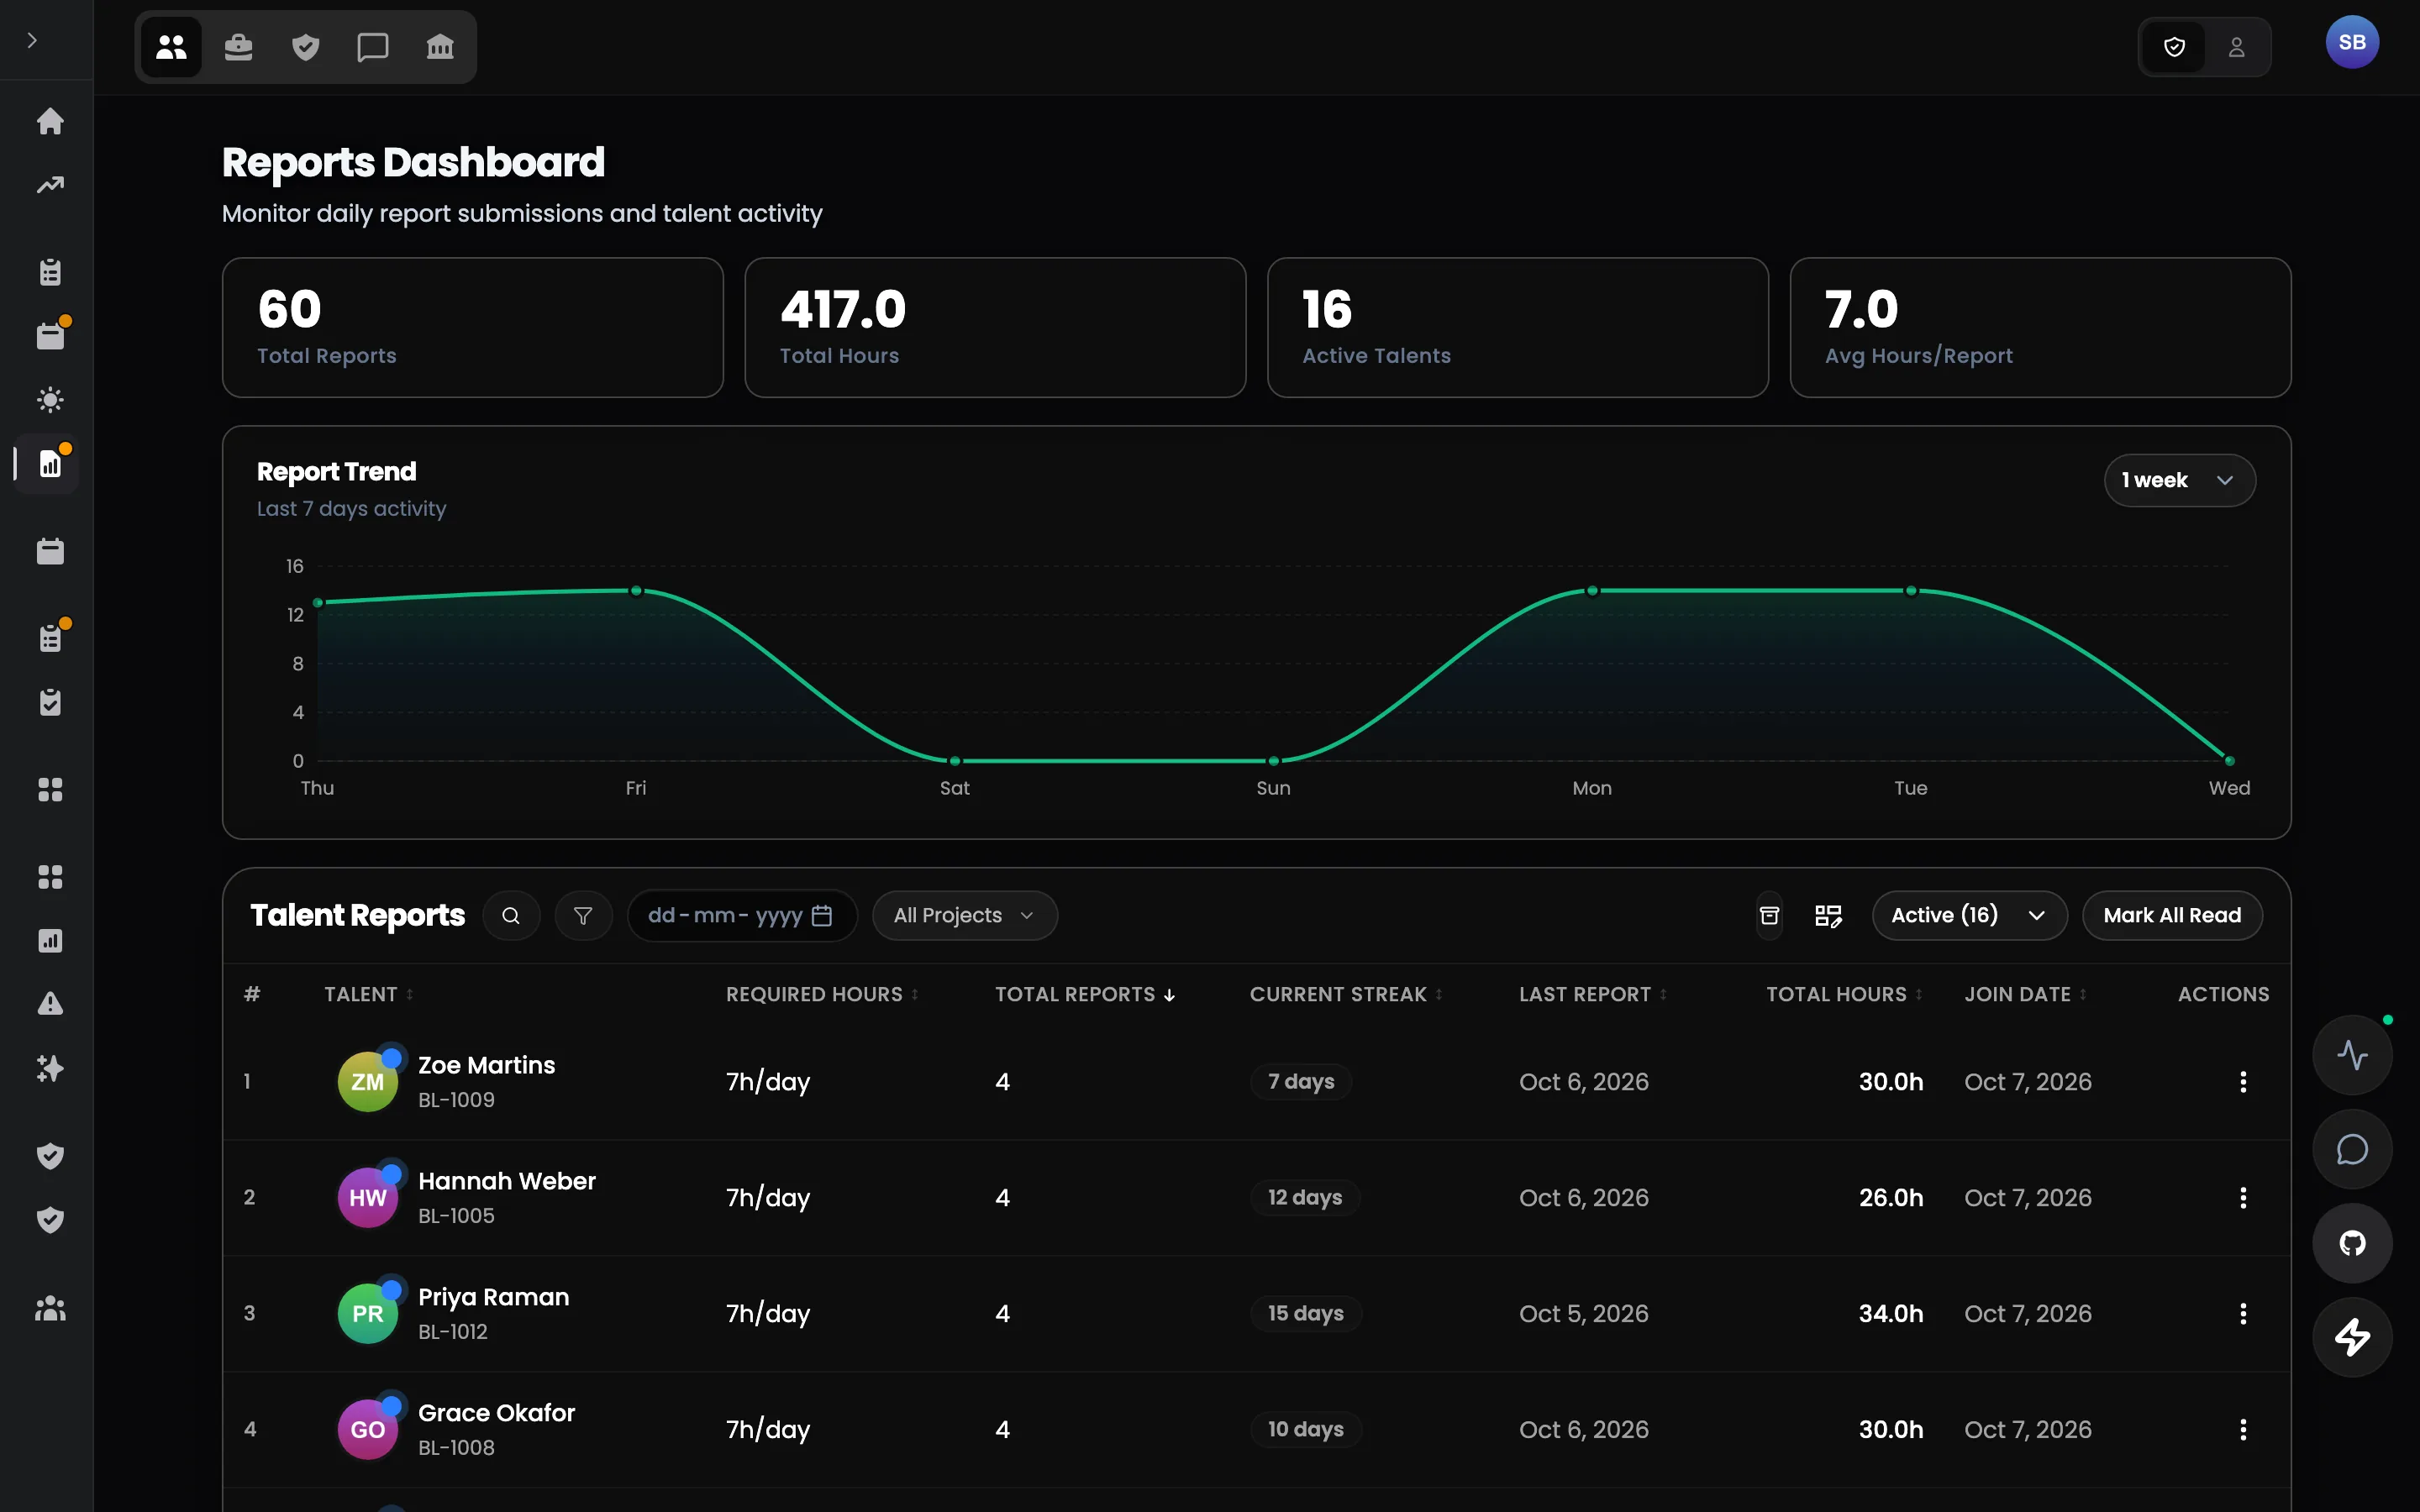Click the Mark All Read button
The width and height of the screenshot is (2420, 1512).
coord(2172,915)
